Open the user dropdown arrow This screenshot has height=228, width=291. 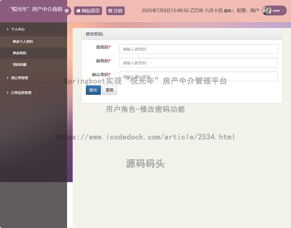283,11
